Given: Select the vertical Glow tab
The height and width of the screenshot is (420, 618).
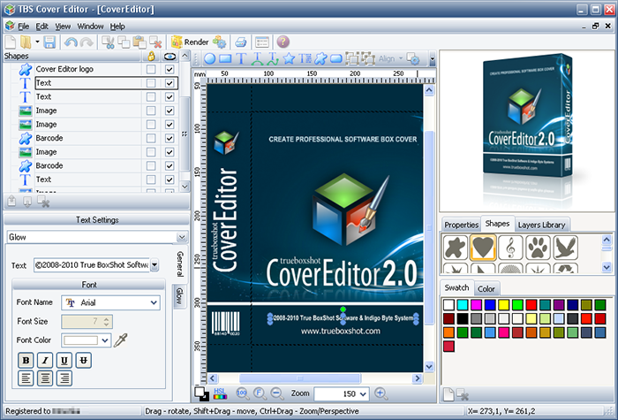Looking at the screenshot, I should (179, 295).
